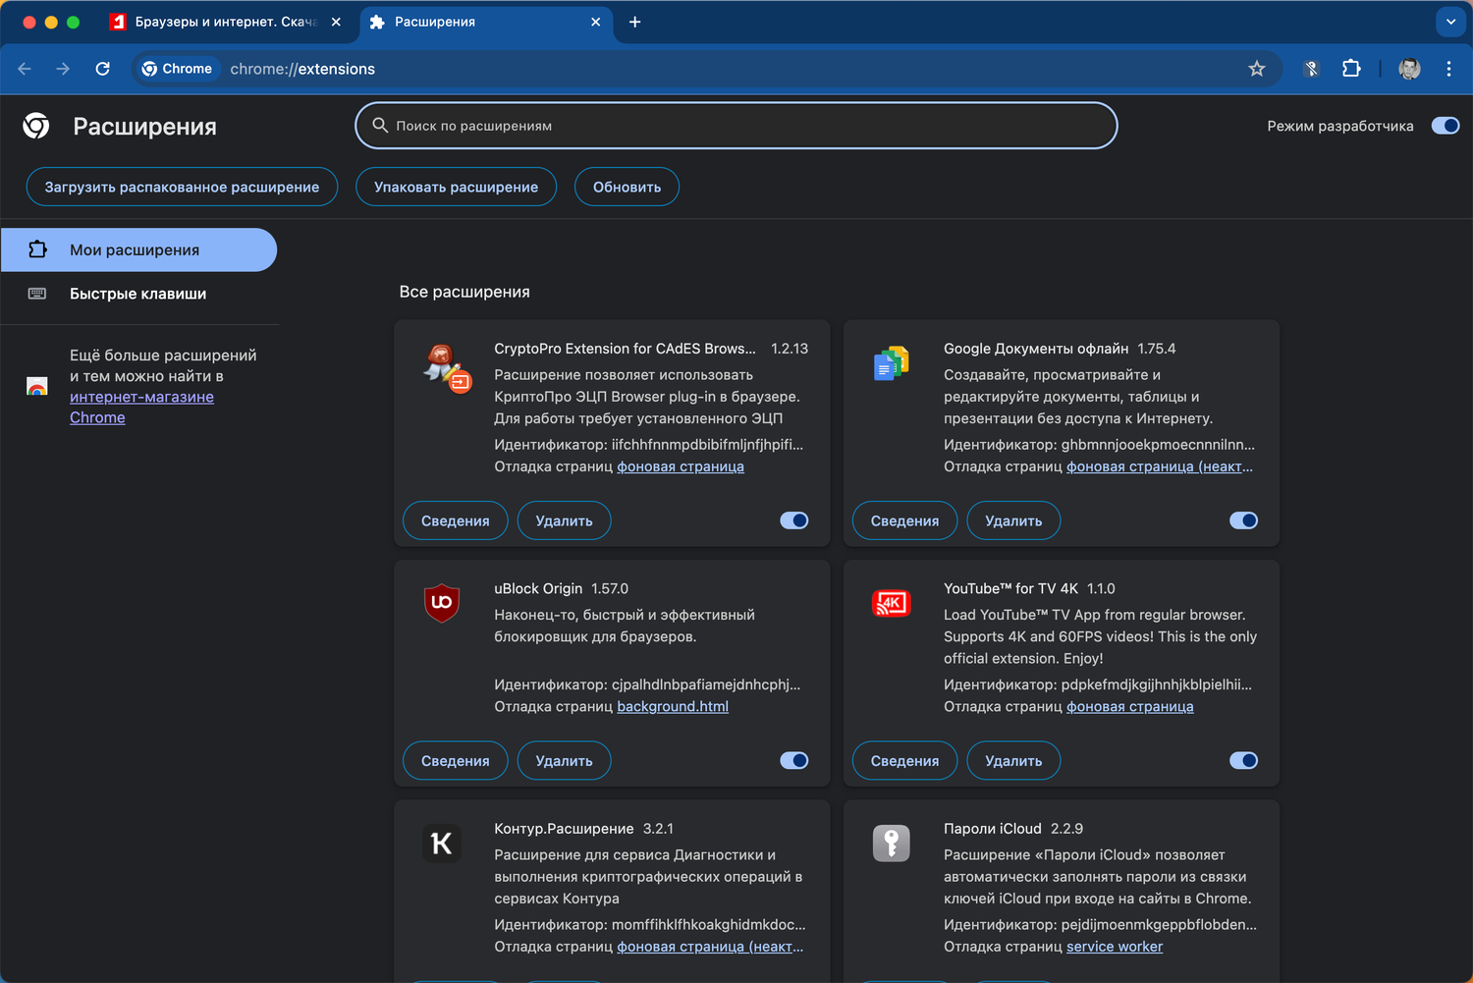Image resolution: width=1473 pixels, height=983 pixels.
Task: Toggle Google Документы офлайн extension off
Action: (x=1244, y=520)
